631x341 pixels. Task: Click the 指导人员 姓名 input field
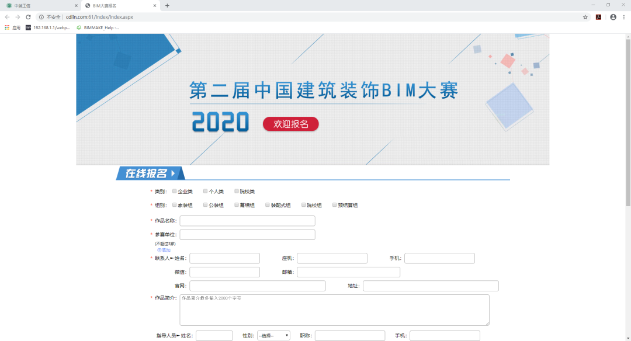214,336
